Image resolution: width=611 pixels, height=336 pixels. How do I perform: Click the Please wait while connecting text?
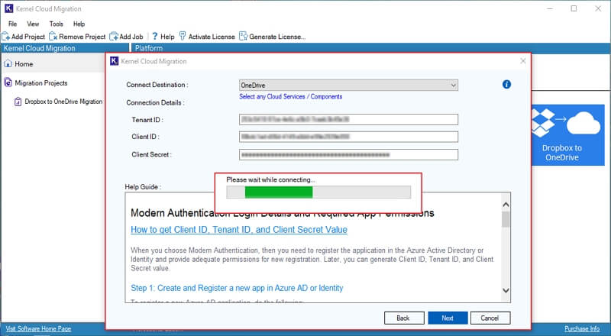click(x=271, y=179)
